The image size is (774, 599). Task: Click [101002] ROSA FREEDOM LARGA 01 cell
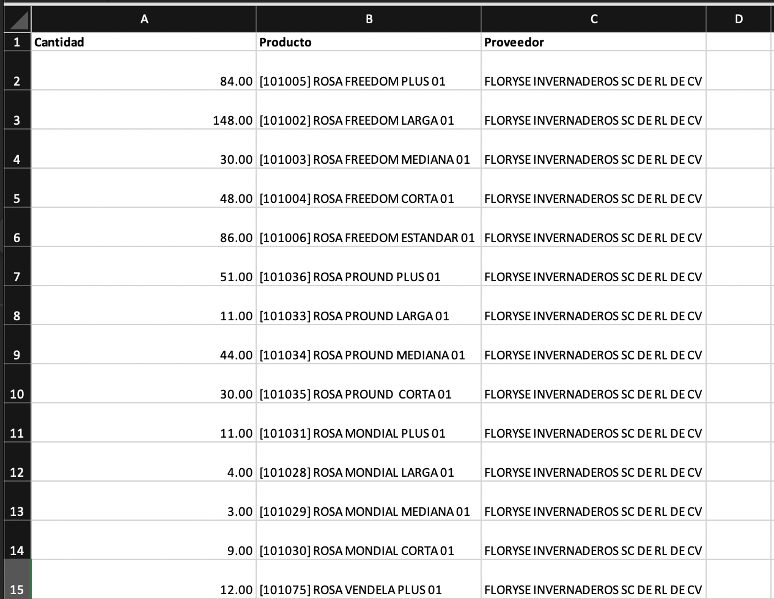369,110
